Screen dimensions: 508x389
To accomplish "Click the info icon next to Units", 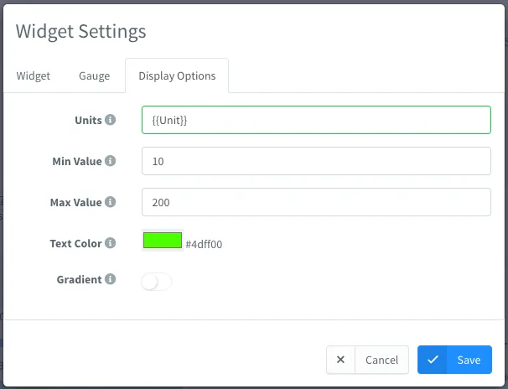I will 110,120.
